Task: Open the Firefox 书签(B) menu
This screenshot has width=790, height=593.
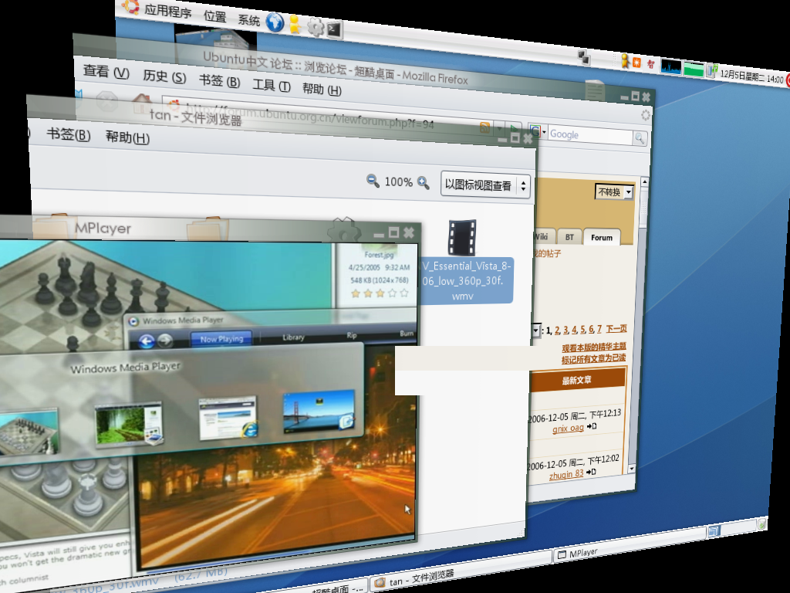Action: point(219,80)
